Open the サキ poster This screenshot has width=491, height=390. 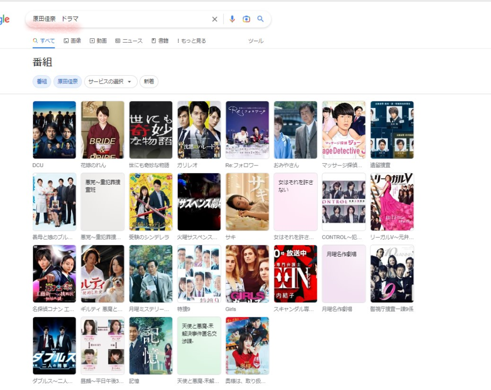click(247, 202)
